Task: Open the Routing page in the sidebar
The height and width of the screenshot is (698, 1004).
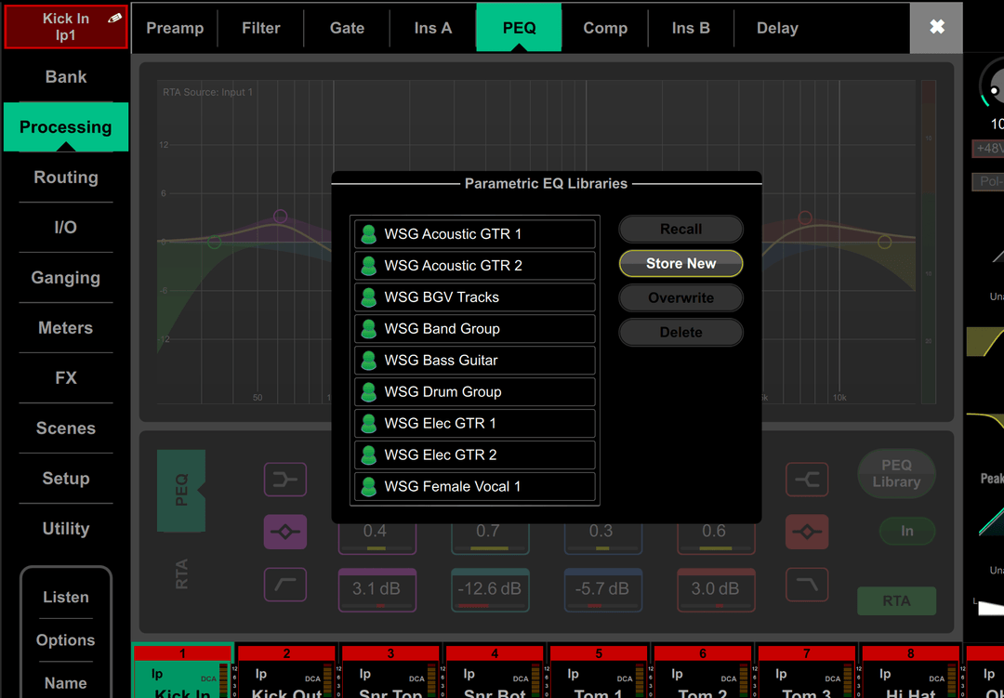Action: tap(66, 178)
